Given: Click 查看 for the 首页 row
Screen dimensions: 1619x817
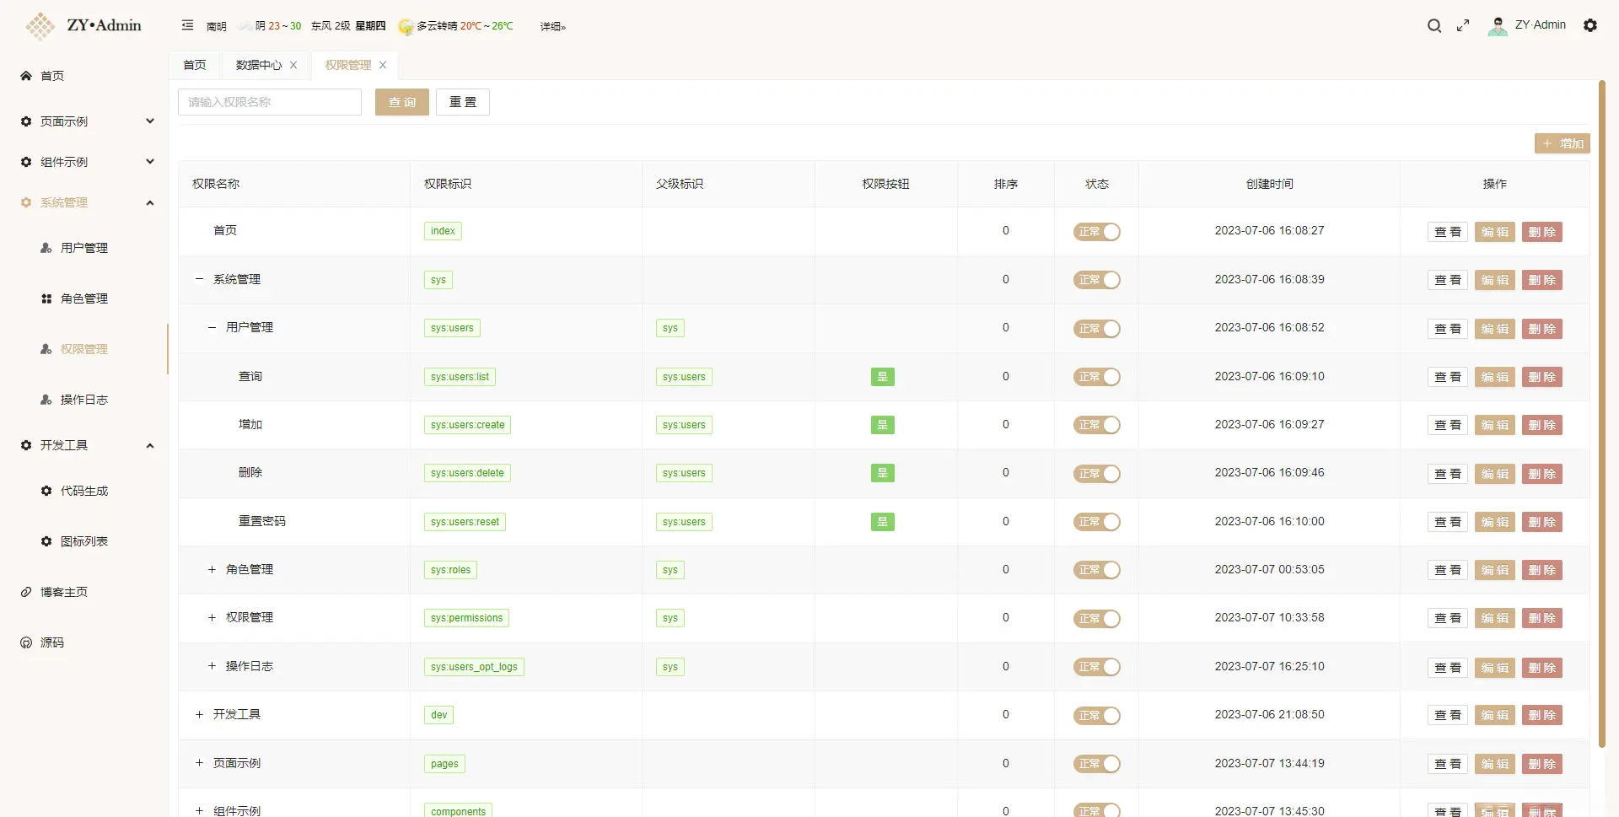Looking at the screenshot, I should coord(1448,232).
